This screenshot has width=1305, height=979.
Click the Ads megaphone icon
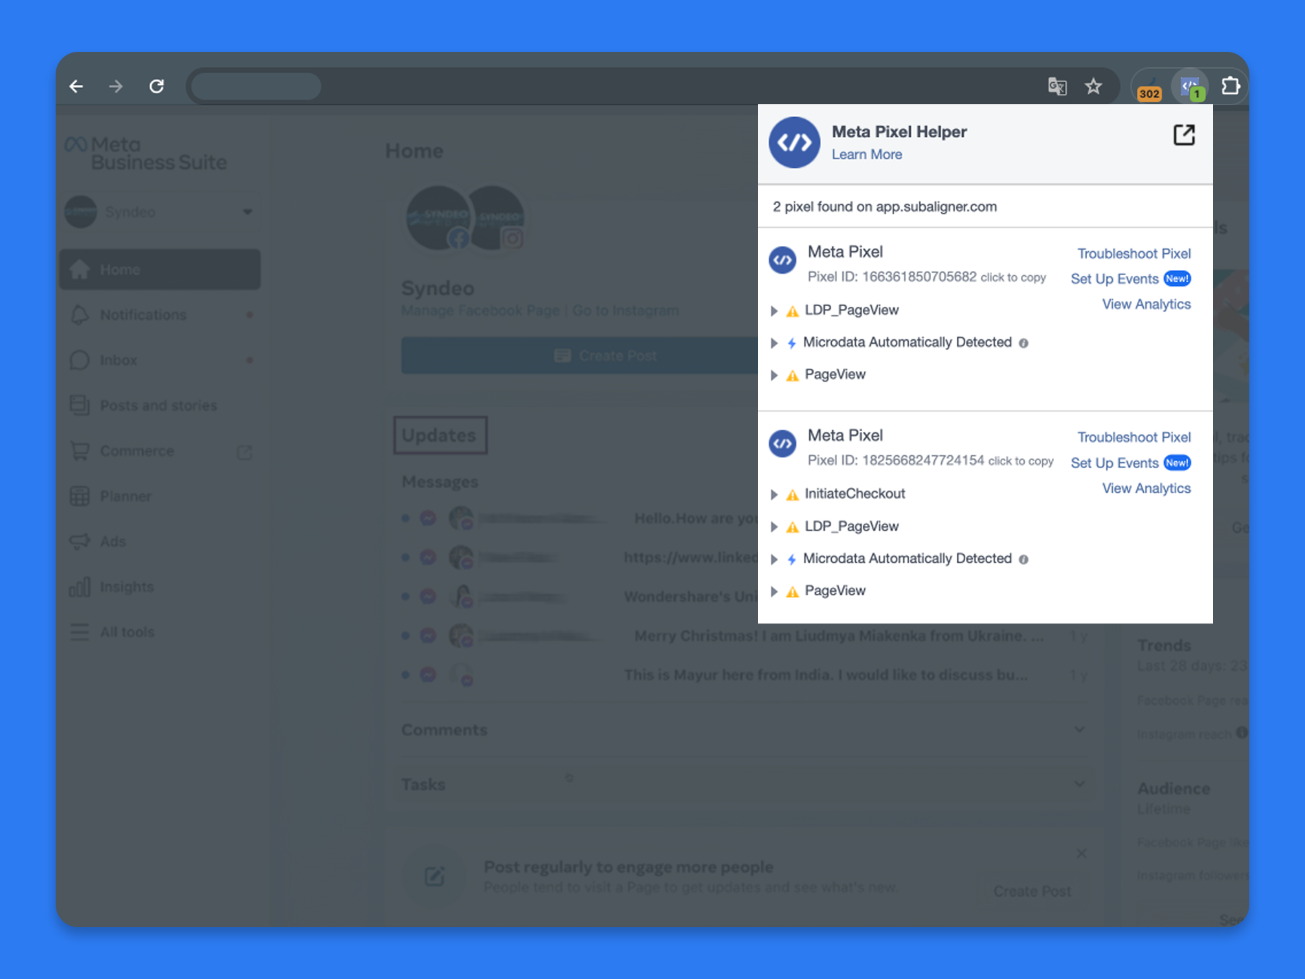coord(80,541)
